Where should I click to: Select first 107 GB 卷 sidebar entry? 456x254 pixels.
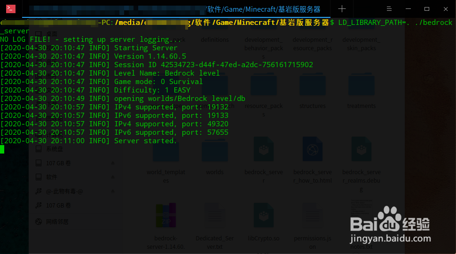coord(58,163)
